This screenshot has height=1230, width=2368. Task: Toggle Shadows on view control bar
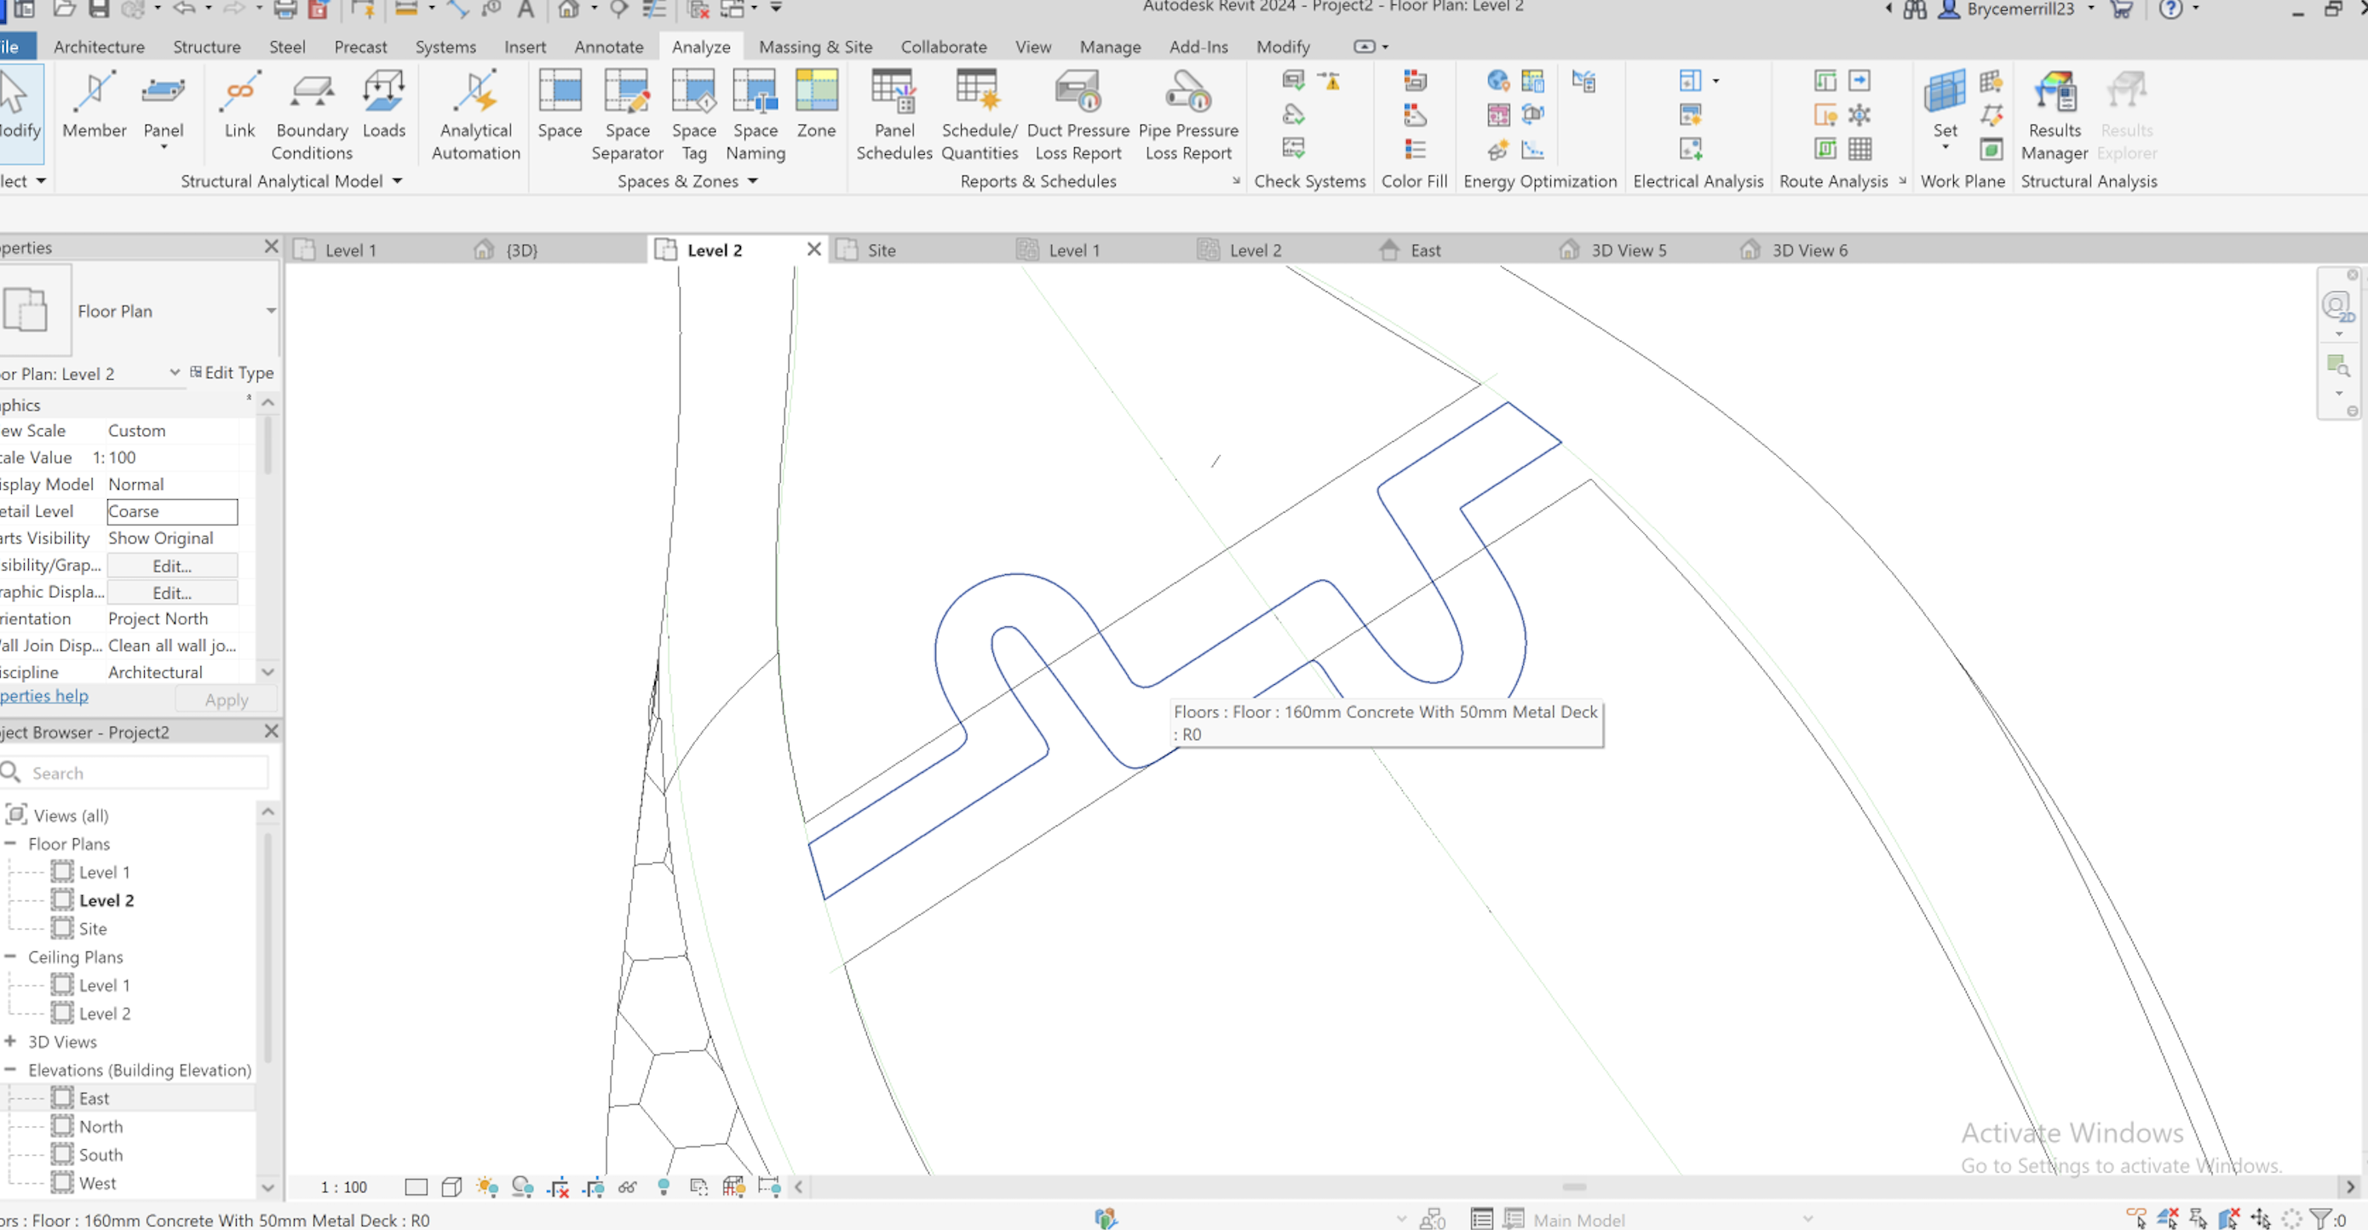(x=522, y=1187)
